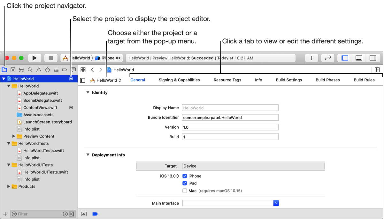Switch to Signing & Capabilities tab
The image size is (384, 219).
point(179,80)
